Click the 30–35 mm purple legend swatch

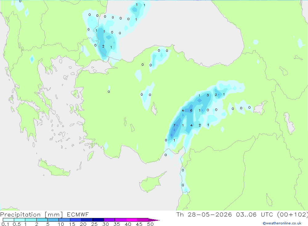coord(109,220)
